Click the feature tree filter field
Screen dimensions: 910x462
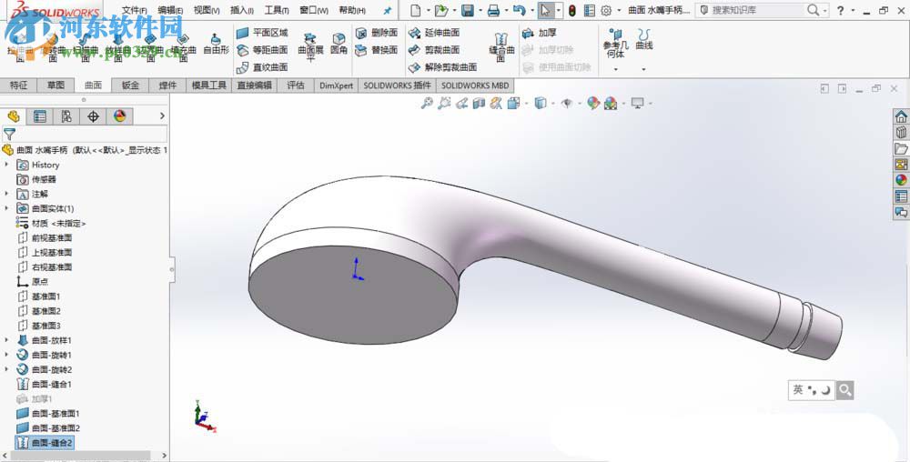click(x=85, y=135)
